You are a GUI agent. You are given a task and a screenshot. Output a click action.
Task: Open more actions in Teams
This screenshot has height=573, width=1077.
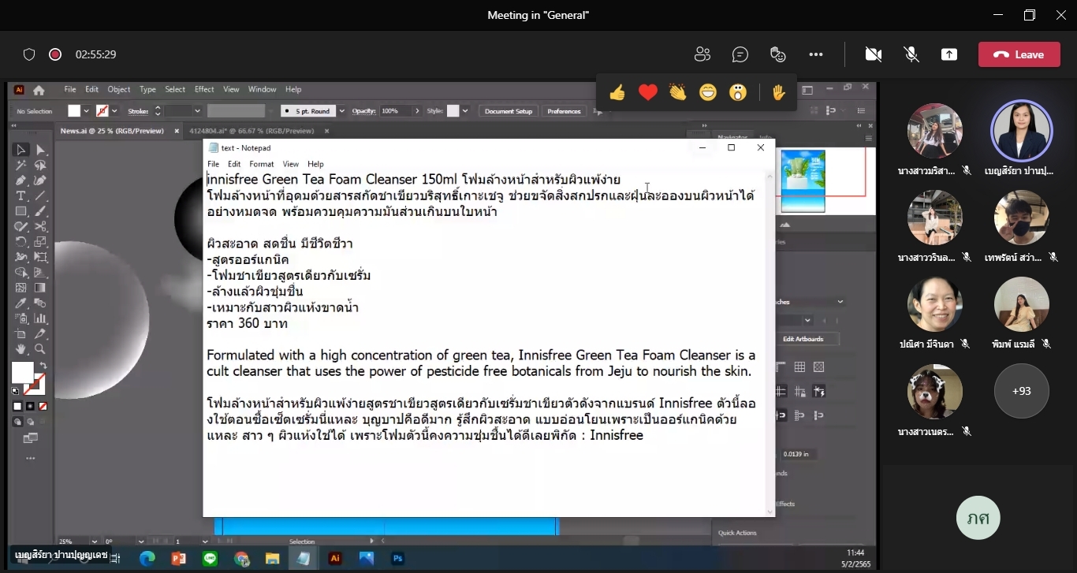point(816,54)
